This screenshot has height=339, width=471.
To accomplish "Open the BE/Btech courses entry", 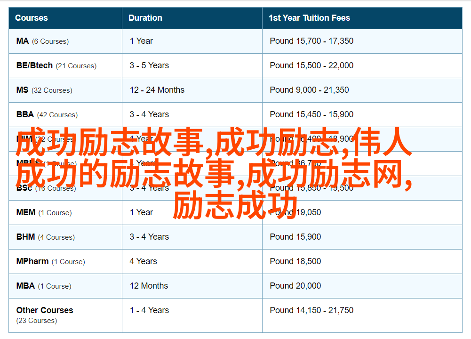I will point(34,65).
